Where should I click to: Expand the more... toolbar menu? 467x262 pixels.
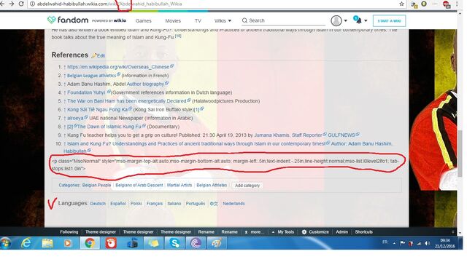click(255, 232)
